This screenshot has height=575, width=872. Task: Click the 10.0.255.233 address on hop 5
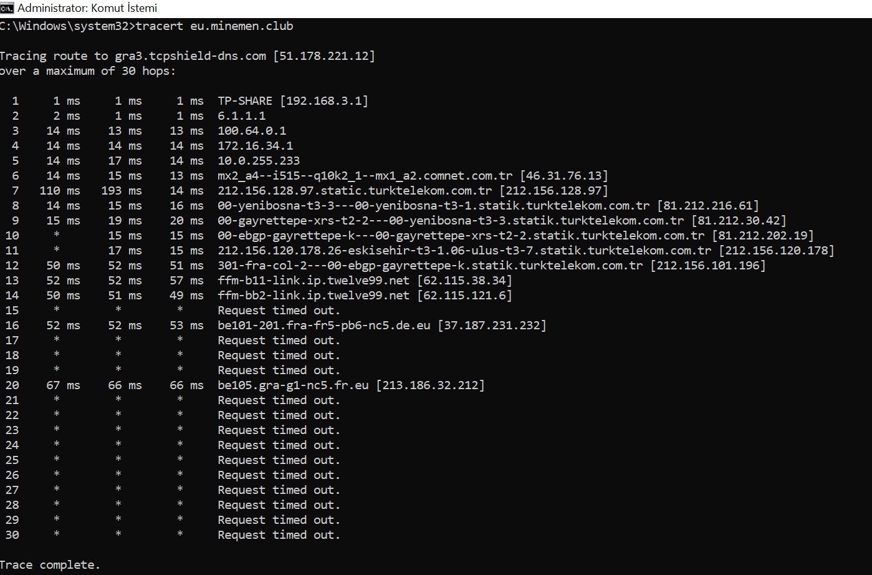click(x=259, y=161)
